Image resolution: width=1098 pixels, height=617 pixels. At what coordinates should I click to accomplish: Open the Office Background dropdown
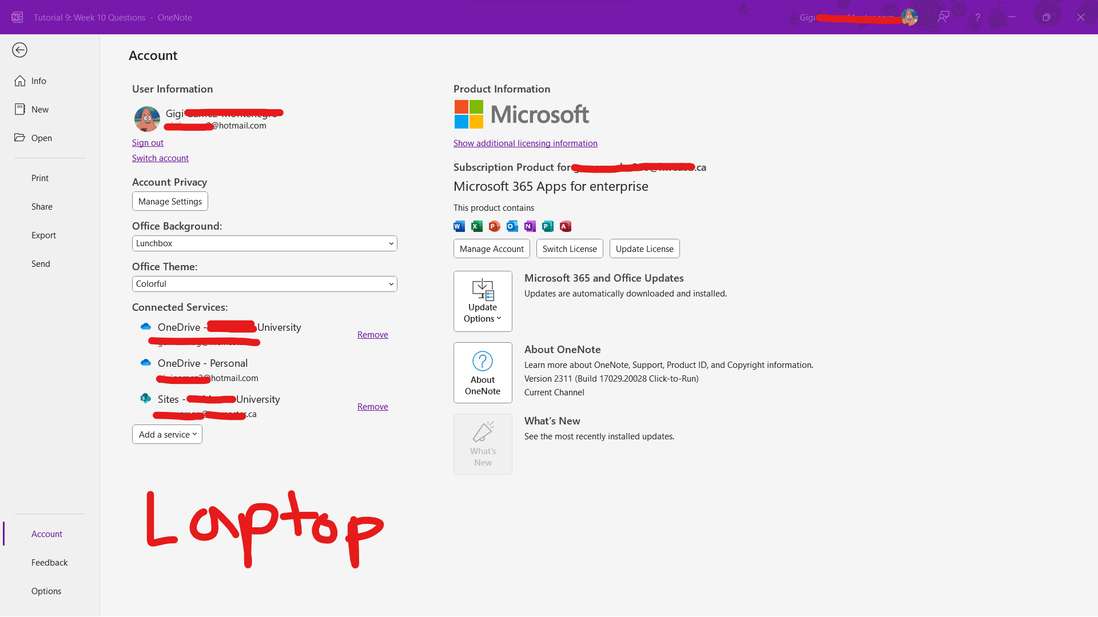point(264,243)
